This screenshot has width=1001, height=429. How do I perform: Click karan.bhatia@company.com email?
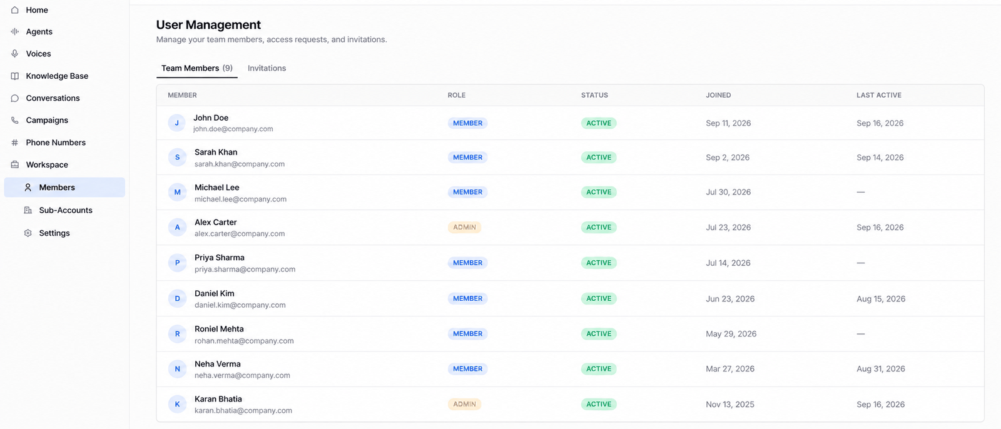click(243, 410)
